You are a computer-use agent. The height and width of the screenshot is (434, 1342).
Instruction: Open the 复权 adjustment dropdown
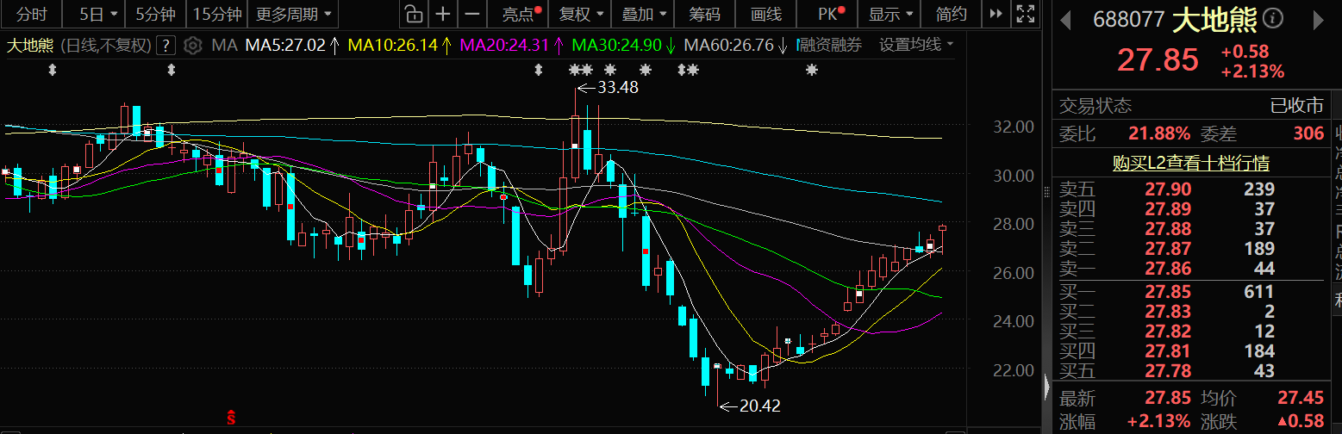pyautogui.click(x=582, y=14)
